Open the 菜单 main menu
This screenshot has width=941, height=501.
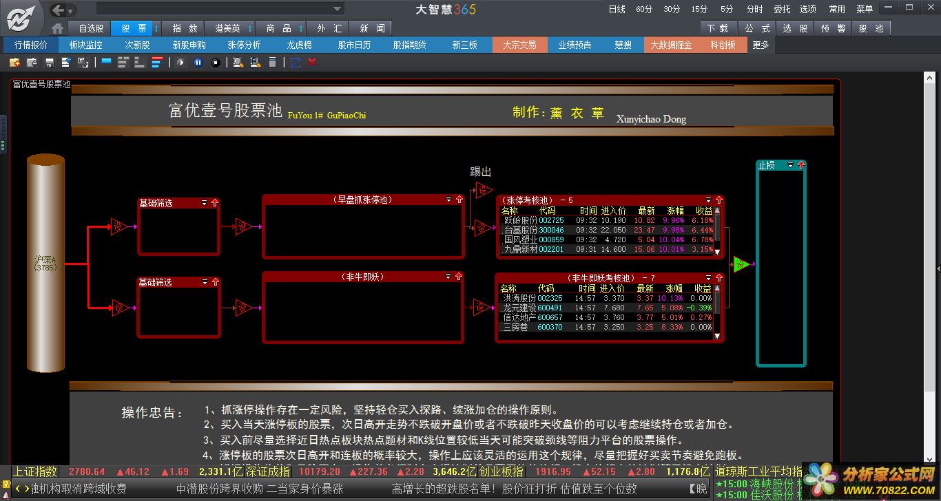[865, 10]
